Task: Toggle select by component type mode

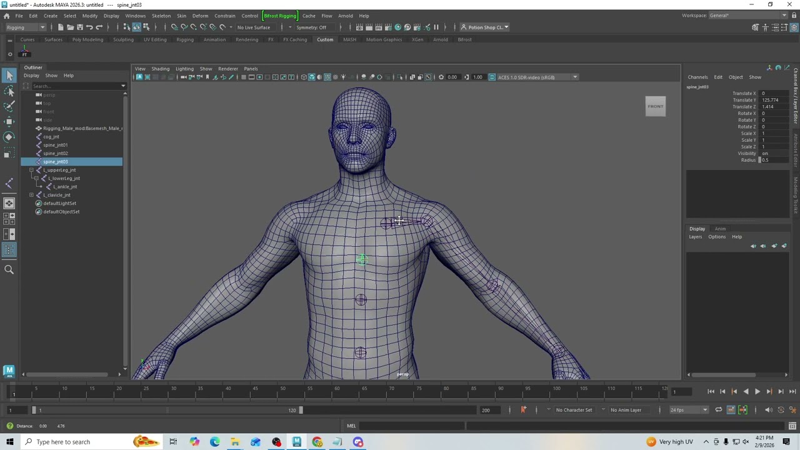Action: tap(146, 27)
